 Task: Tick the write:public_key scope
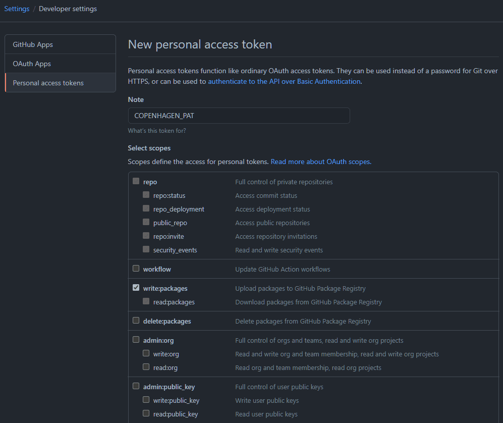(x=146, y=400)
